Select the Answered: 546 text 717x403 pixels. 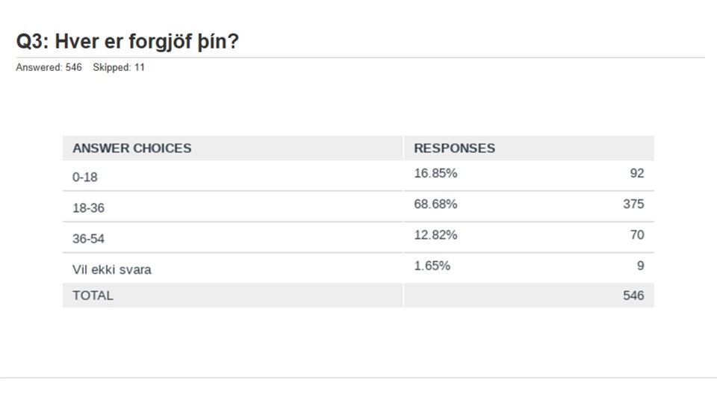[x=49, y=68]
